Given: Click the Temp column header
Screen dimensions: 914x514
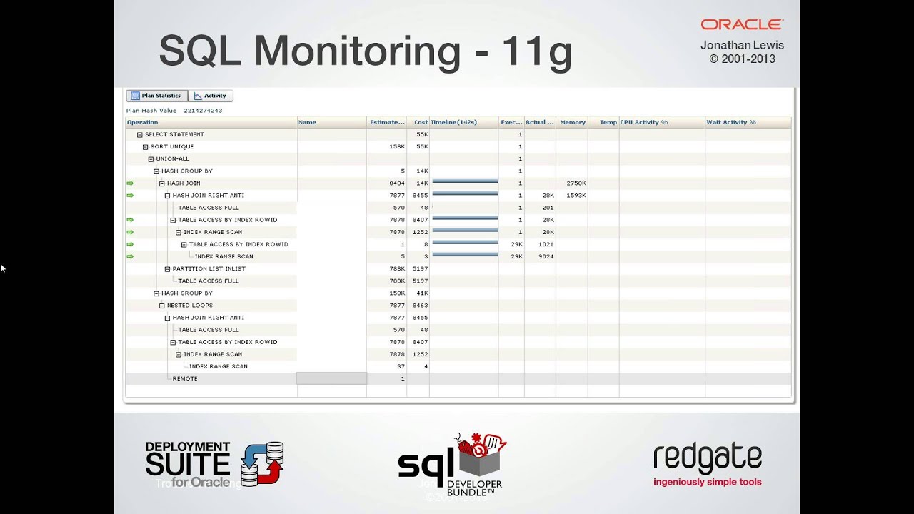Looking at the screenshot, I should (603, 122).
